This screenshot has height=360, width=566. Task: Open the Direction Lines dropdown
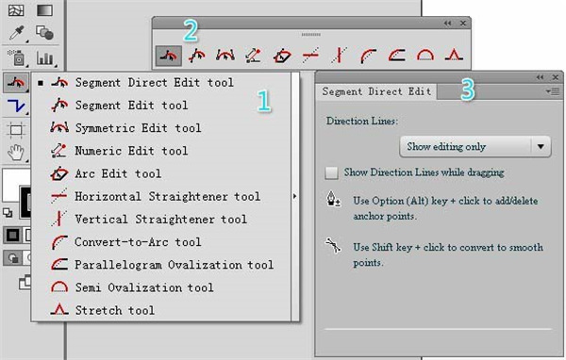[475, 146]
